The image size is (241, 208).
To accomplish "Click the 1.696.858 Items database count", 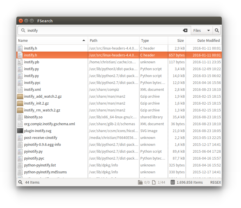I will point(190,183).
